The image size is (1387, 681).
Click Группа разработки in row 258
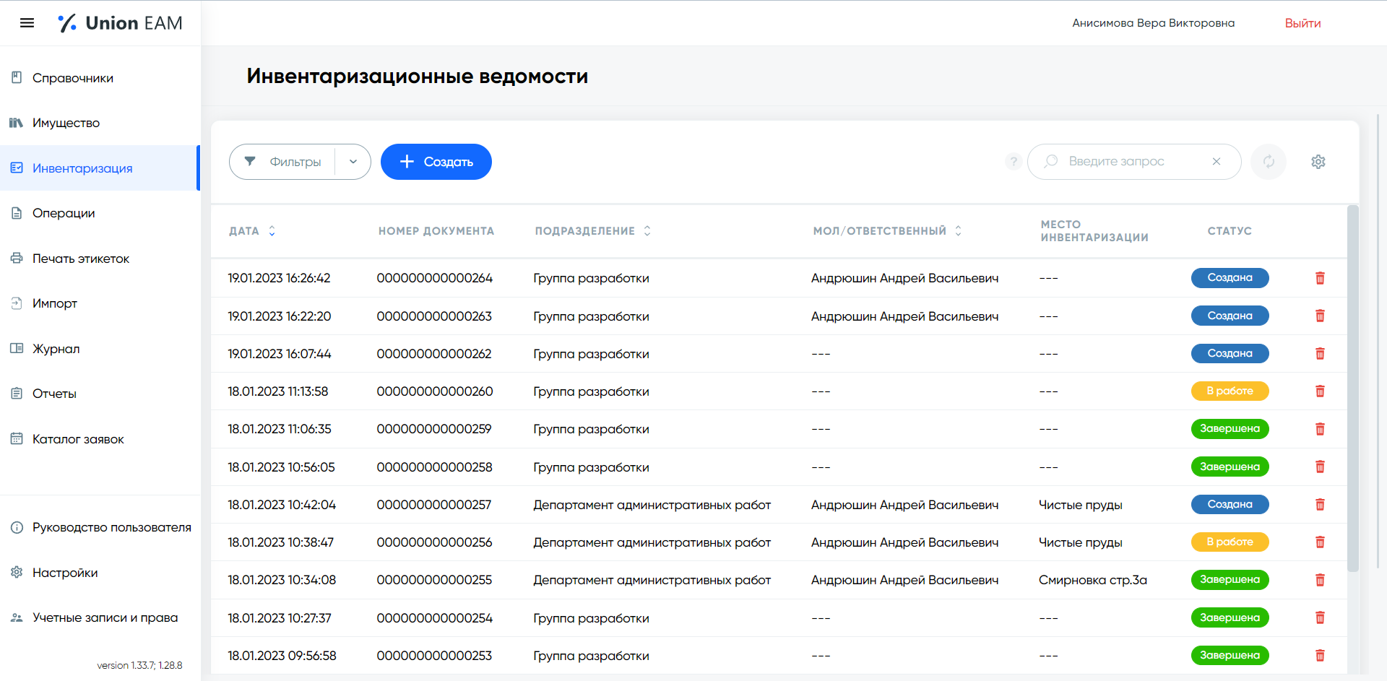pos(591,467)
